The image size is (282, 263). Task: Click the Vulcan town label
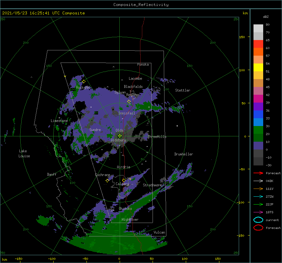159,232
